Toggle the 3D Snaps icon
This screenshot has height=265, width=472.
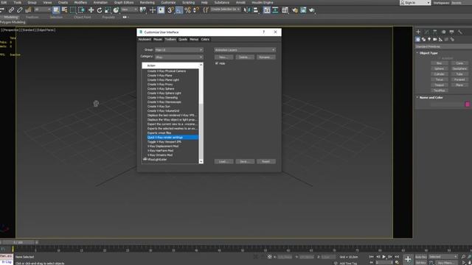pyautogui.click(x=170, y=10)
